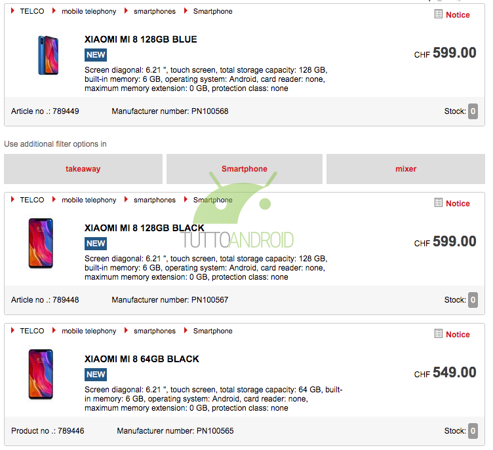Image resolution: width=493 pixels, height=450 pixels.
Task: Open the Xiaomi Mi 8 64GB Black thumbnail
Action: coord(41,374)
